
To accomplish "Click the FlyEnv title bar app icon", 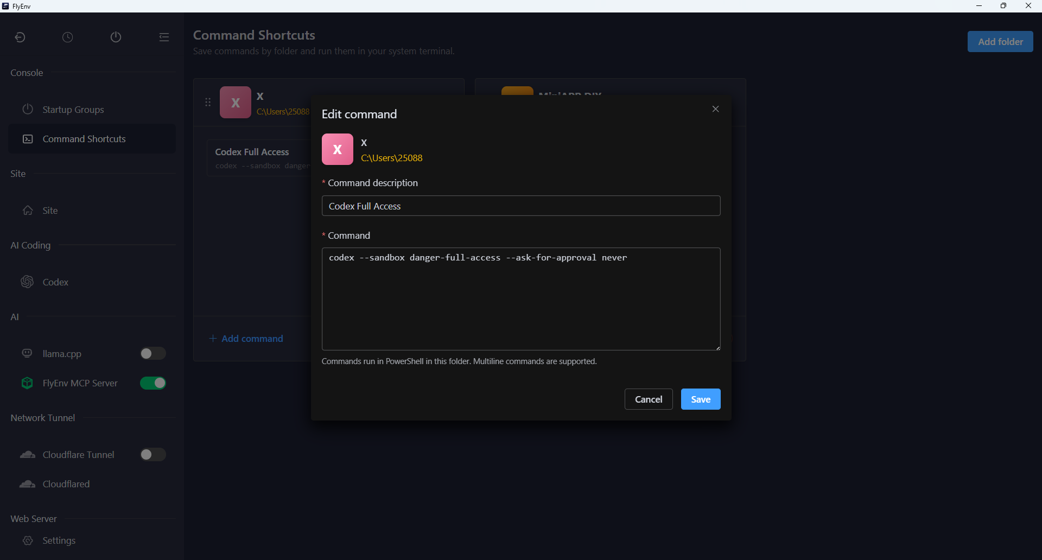I will click(x=5, y=6).
